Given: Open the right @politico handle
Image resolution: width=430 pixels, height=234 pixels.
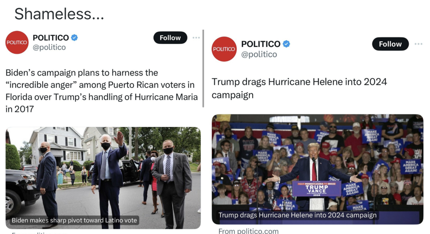Looking at the screenshot, I should point(259,55).
